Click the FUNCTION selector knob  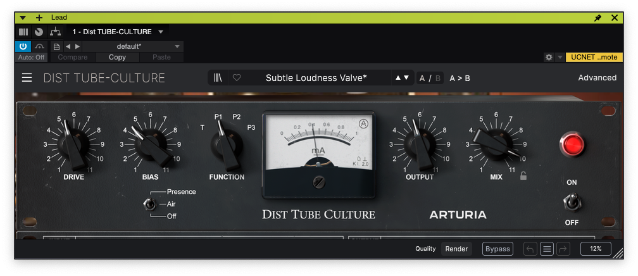click(x=227, y=146)
